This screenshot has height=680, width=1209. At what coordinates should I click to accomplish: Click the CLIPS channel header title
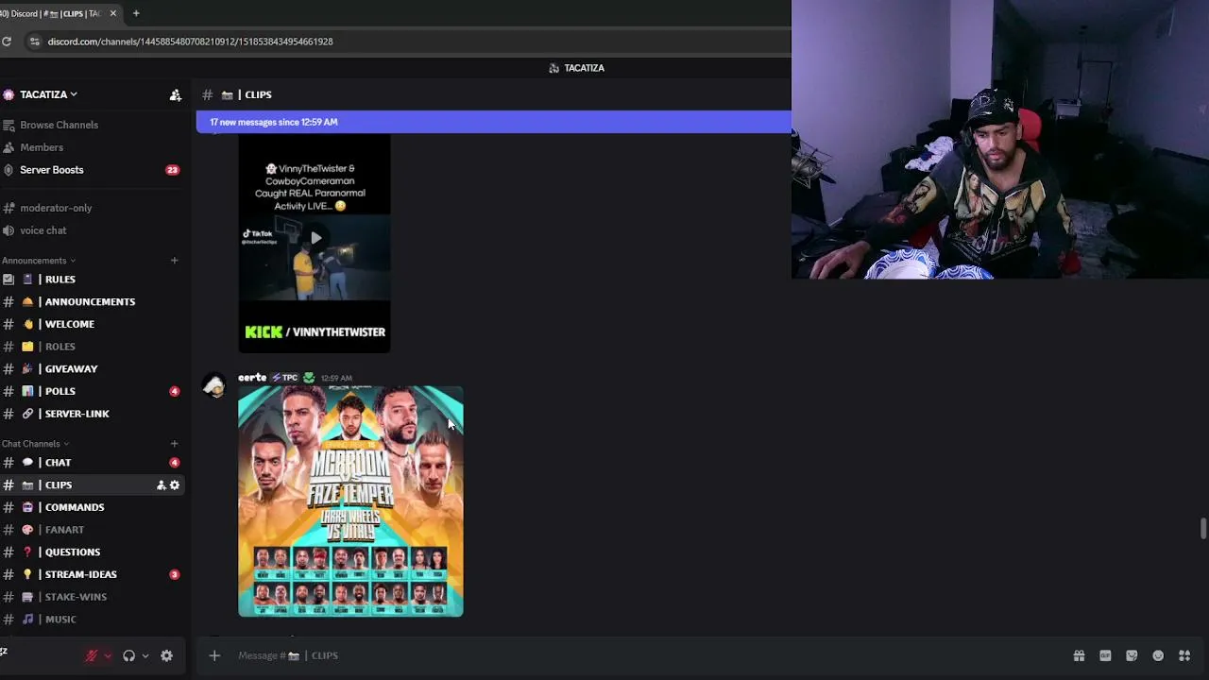258,94
